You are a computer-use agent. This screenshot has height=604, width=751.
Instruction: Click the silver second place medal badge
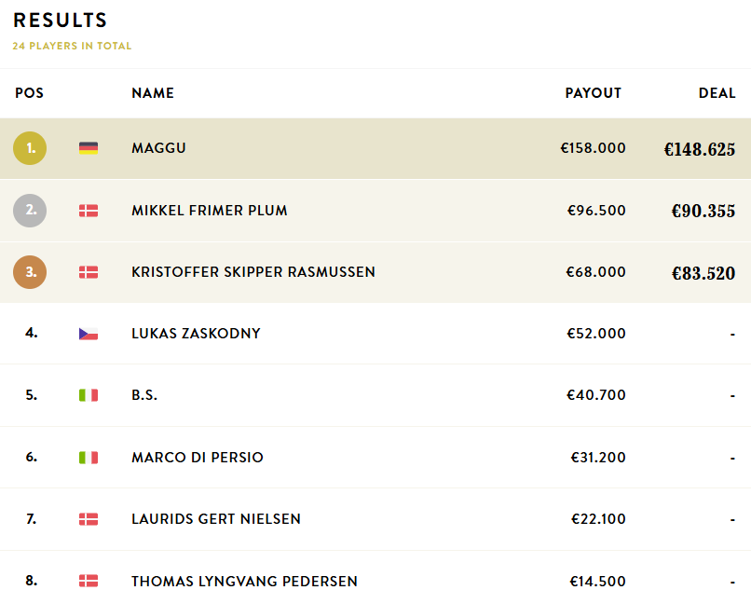point(30,211)
